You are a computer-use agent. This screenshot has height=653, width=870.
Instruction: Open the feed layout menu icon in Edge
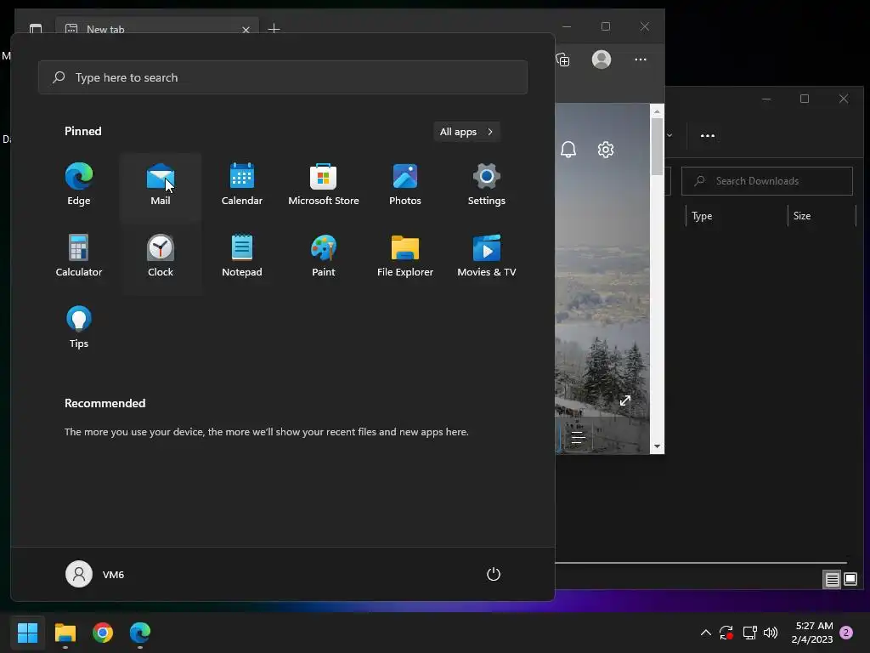pyautogui.click(x=578, y=438)
